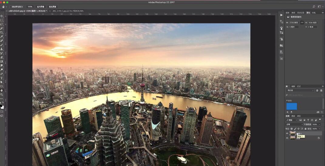Image resolution: width=325 pixels, height=166 pixels.
Task: Filter layers by pixel layers icon
Action: pos(300,120)
